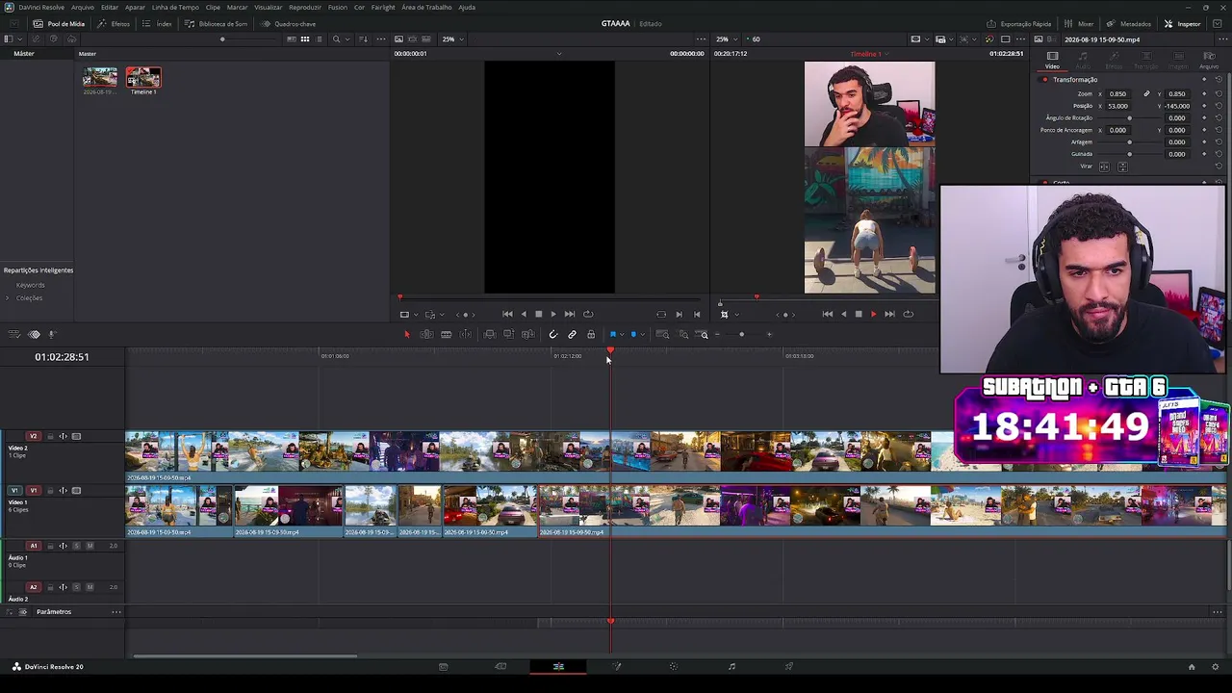Flip clip vertically in Virar row
1232x693 pixels.
pos(1122,167)
